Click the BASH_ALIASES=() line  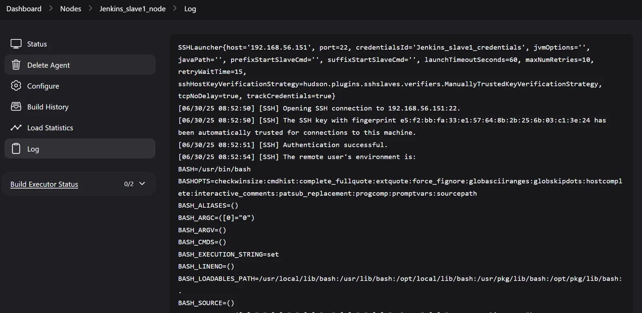208,206
